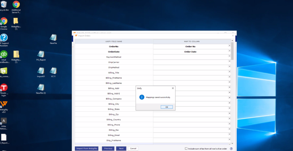Click the Billing_fax mapping field

pyautogui.click(x=192, y=130)
